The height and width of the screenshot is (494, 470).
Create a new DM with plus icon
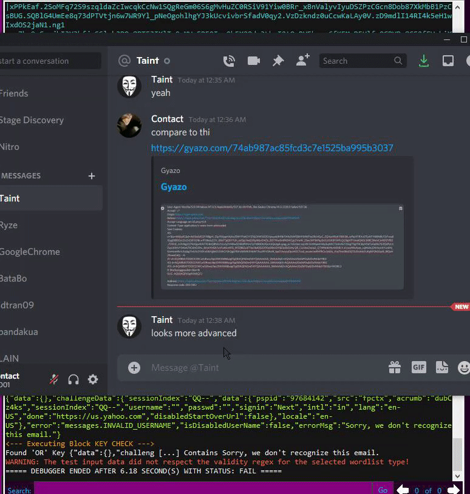click(x=92, y=176)
